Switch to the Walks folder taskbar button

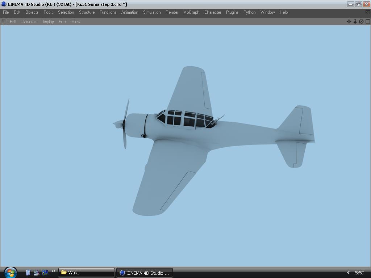tap(87, 273)
